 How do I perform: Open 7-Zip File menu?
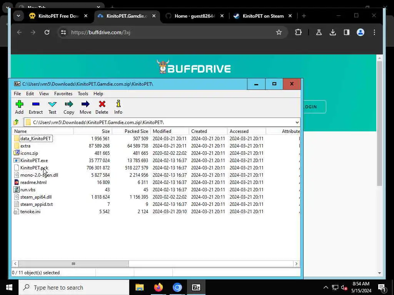tap(17, 94)
